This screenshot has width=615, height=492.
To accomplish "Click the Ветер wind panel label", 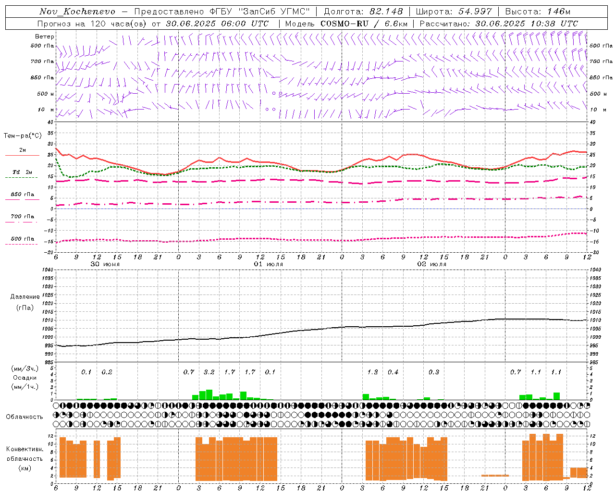I will click(x=45, y=37).
